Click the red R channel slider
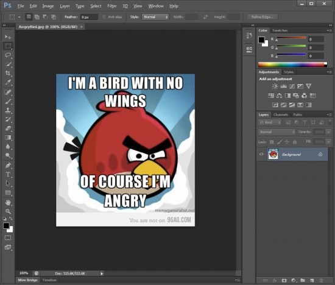The height and width of the screenshot is (285, 335). (291, 38)
